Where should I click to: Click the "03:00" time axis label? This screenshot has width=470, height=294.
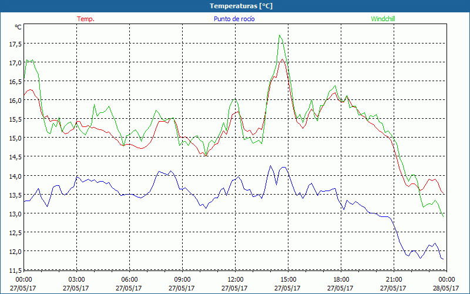[x=76, y=279]
